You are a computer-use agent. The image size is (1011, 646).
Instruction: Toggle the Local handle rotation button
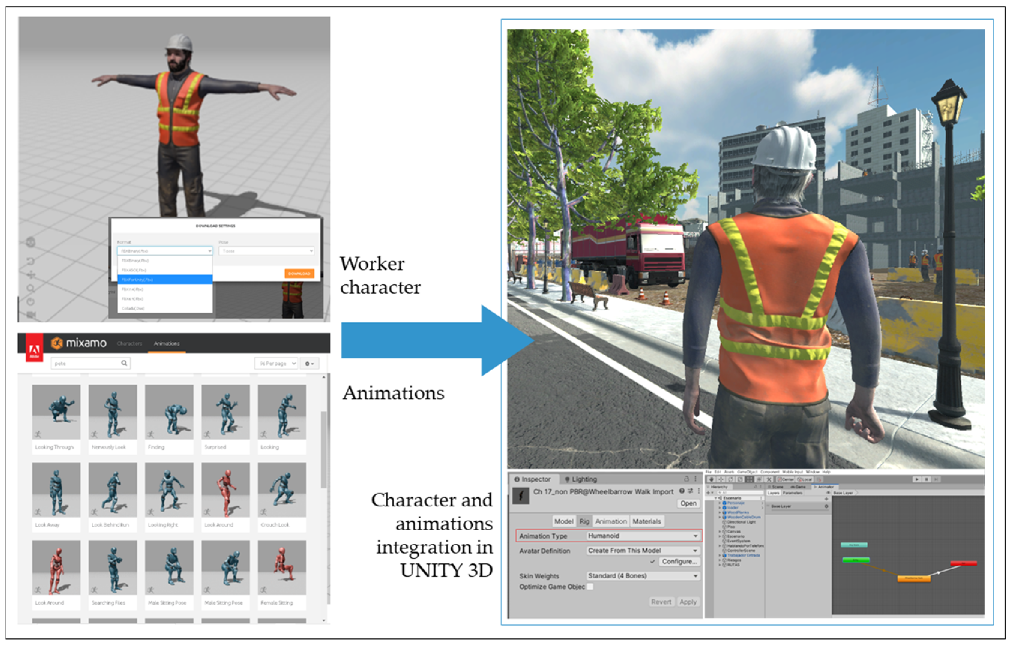tap(804, 479)
